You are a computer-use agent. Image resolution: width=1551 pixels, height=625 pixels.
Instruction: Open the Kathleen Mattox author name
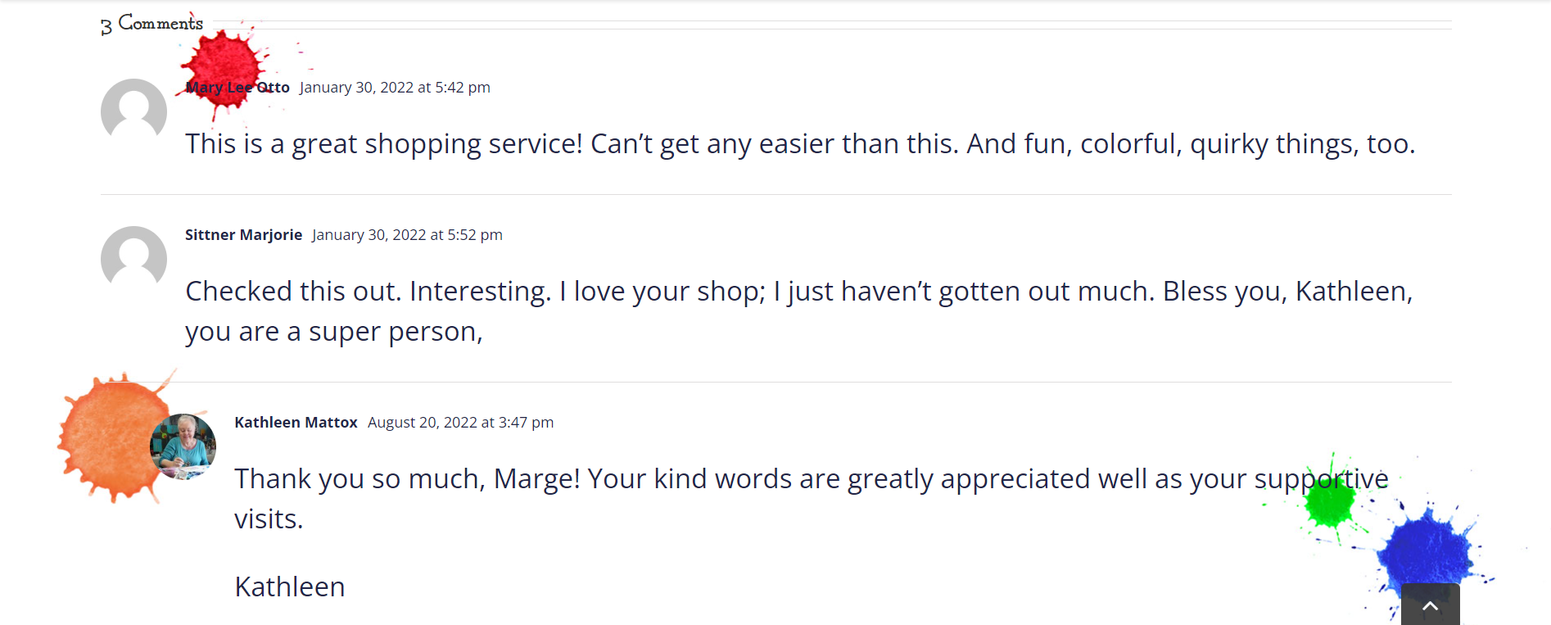click(x=296, y=423)
